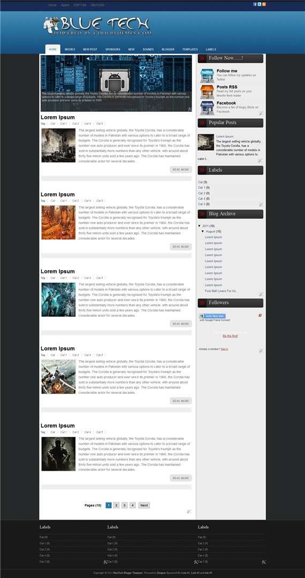Click Read More for the jet aircraft post
The width and height of the screenshot is (305, 578).
(x=181, y=401)
